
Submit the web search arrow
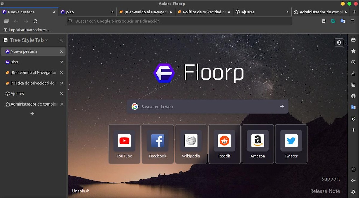pyautogui.click(x=282, y=107)
